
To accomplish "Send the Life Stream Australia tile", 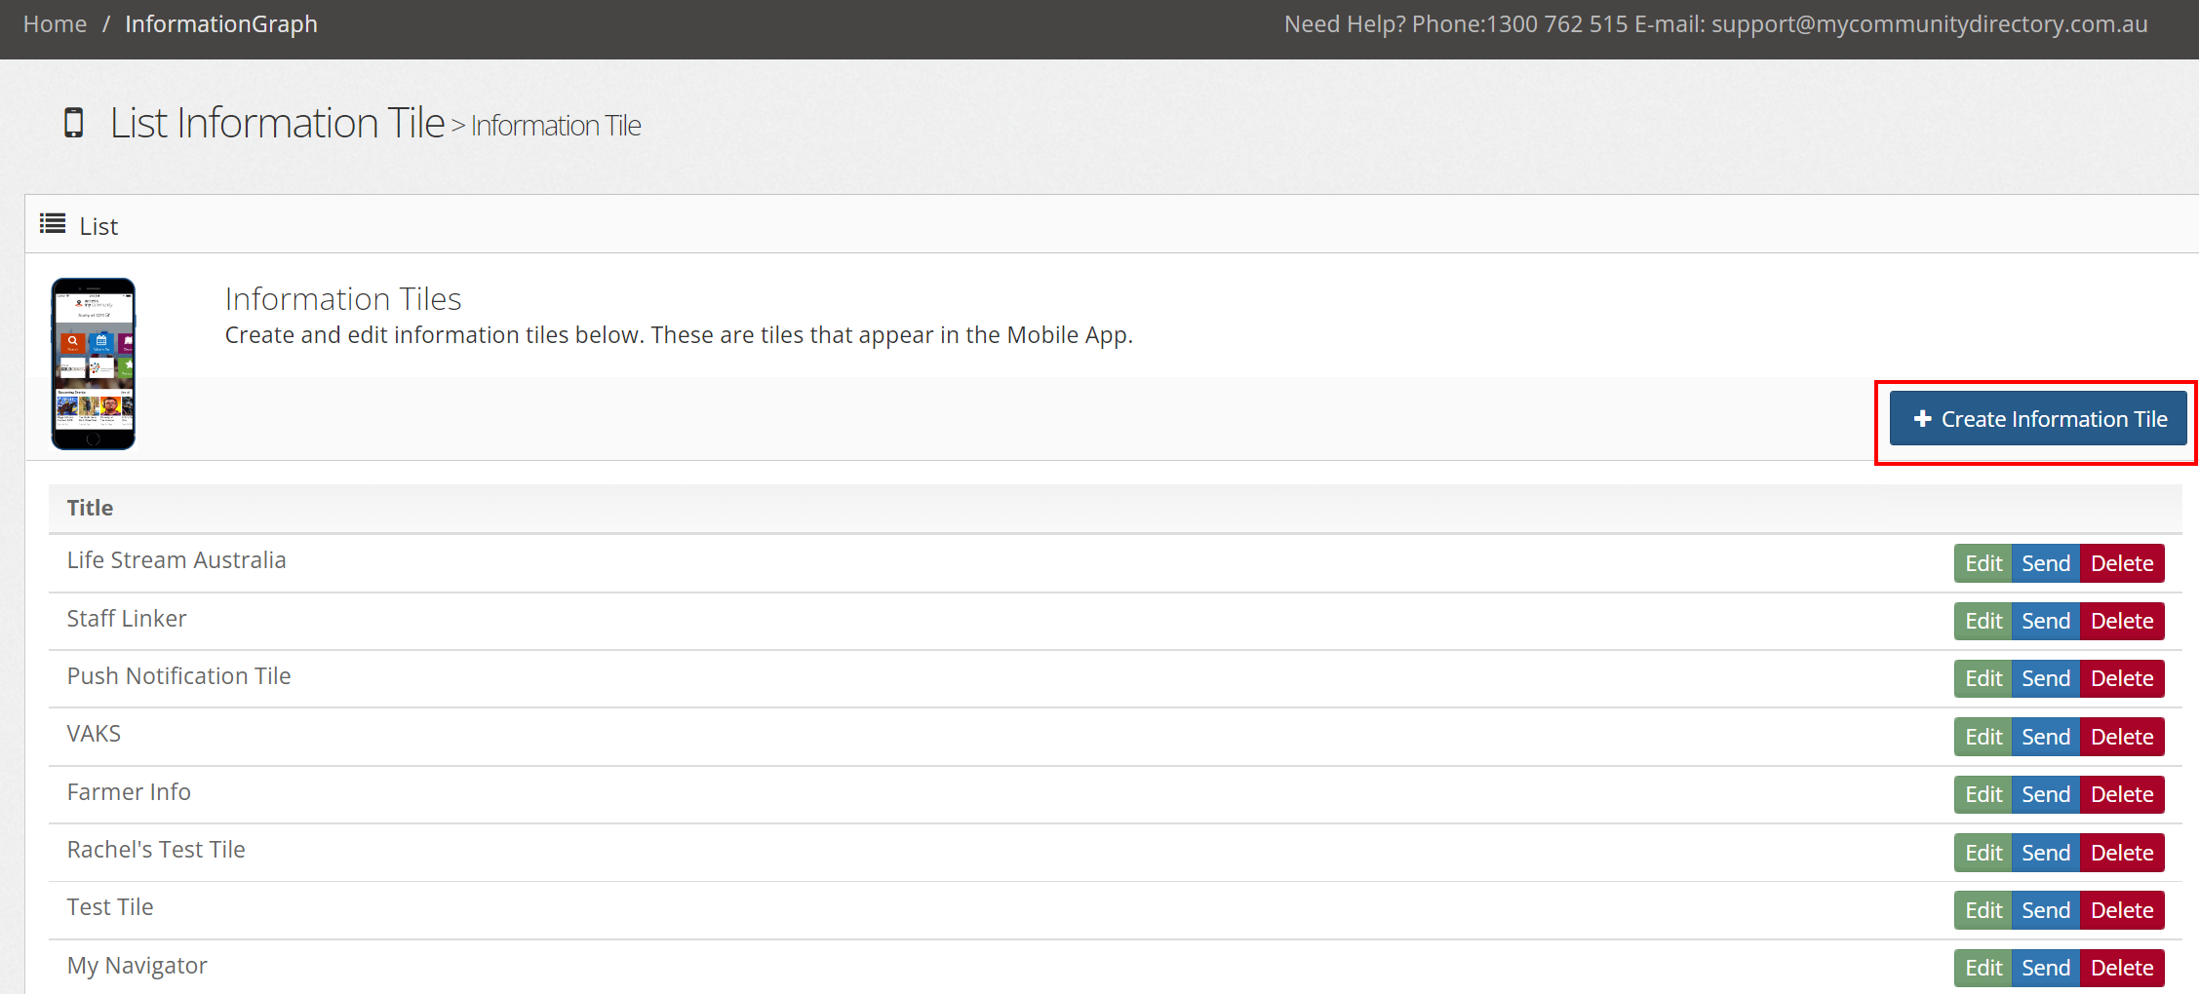I will [x=2045, y=563].
